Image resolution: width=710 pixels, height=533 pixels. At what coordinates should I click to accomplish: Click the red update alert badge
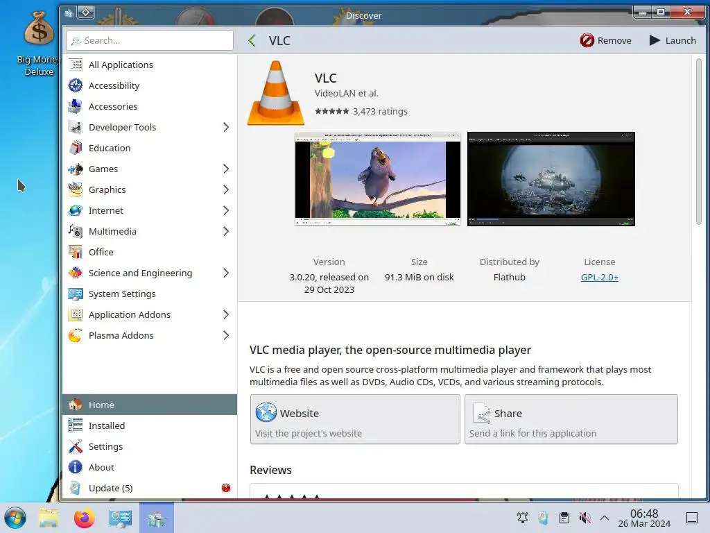[226, 488]
